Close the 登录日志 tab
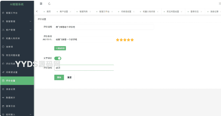The image size is (221, 116). click(x=201, y=11)
